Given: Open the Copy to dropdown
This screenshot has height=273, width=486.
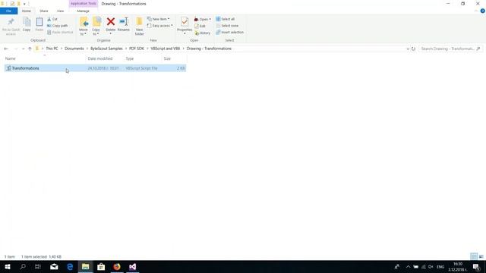Looking at the screenshot, I should coord(96,27).
